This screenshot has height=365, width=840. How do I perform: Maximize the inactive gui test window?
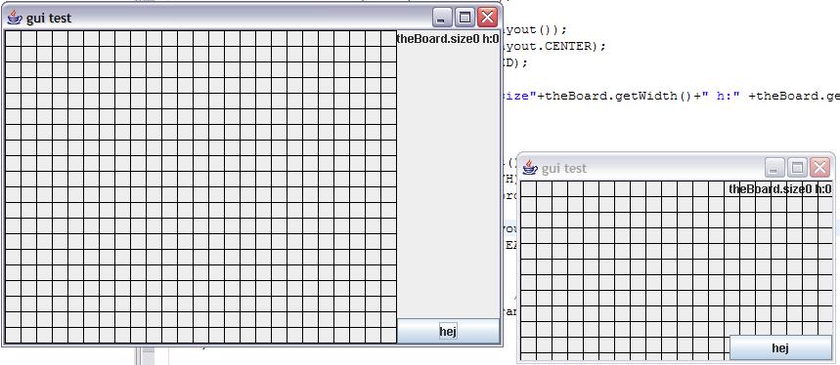pos(797,168)
